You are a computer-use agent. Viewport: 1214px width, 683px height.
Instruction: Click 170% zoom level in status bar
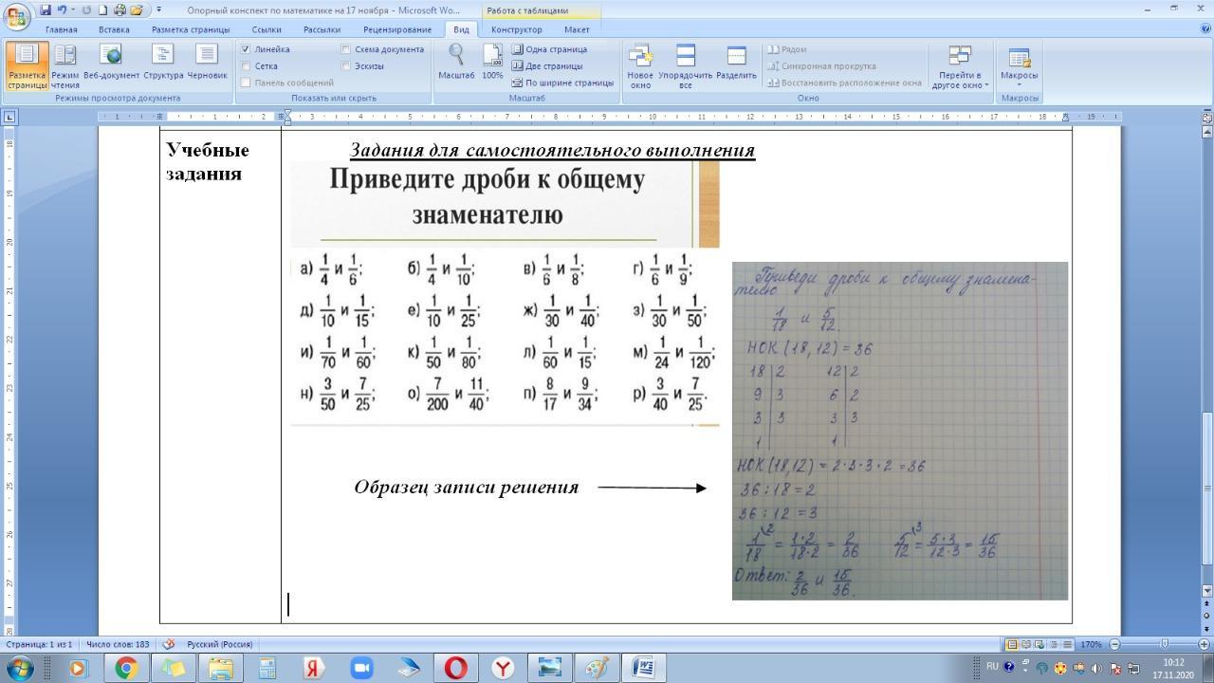click(1091, 644)
